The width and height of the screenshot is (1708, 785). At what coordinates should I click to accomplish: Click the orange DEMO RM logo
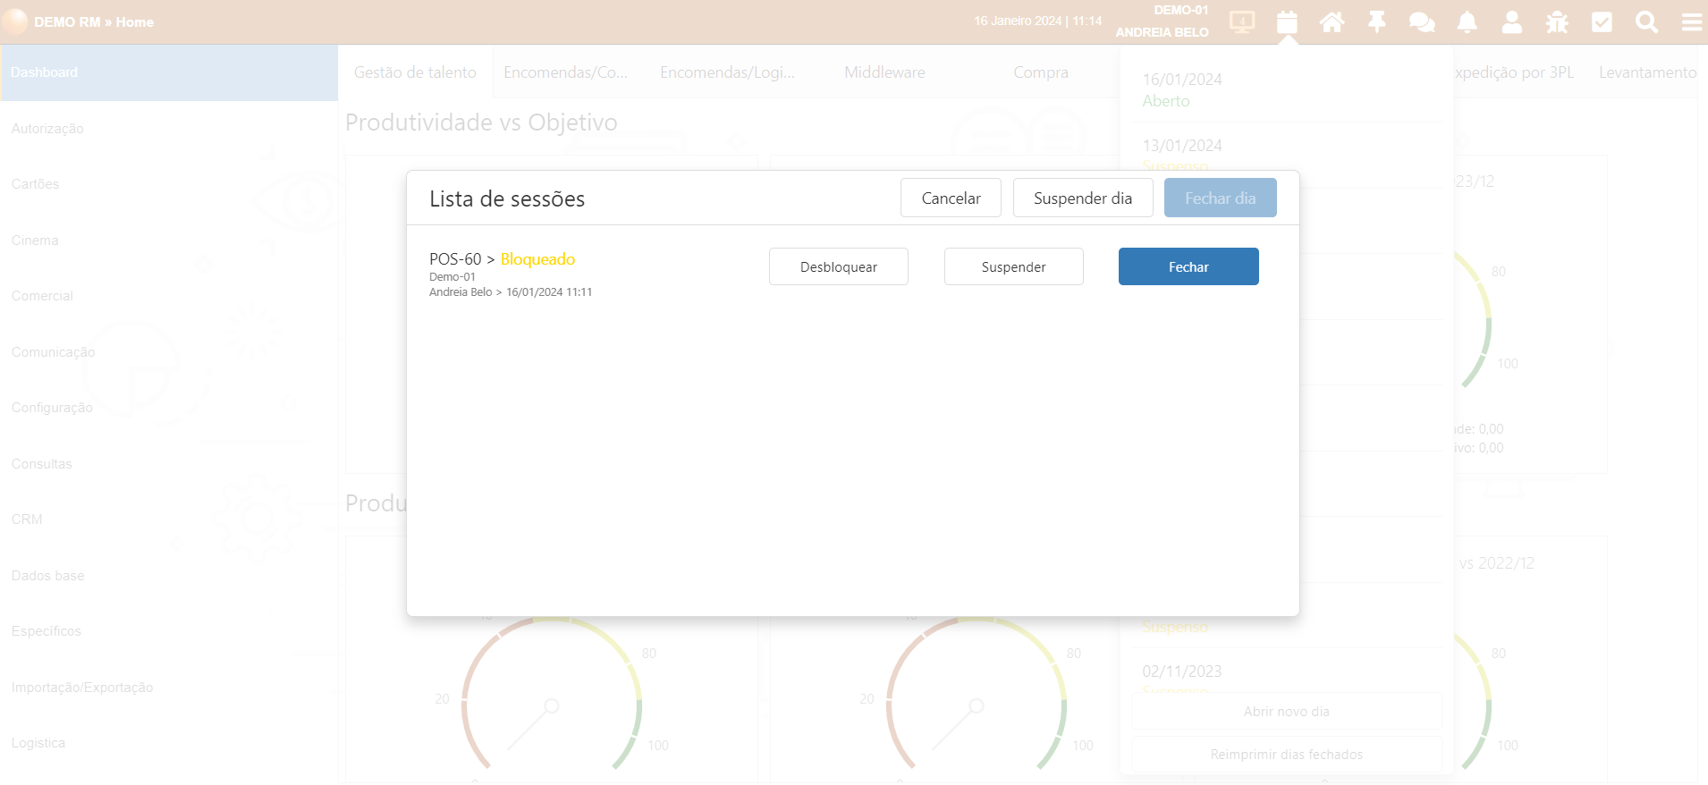[15, 21]
